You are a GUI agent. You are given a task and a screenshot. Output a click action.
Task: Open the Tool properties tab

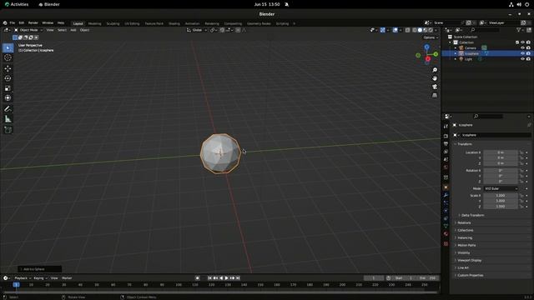[446, 126]
